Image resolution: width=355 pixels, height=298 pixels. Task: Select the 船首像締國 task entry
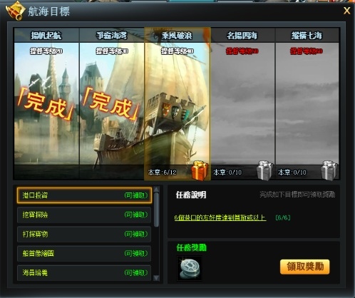click(x=84, y=254)
